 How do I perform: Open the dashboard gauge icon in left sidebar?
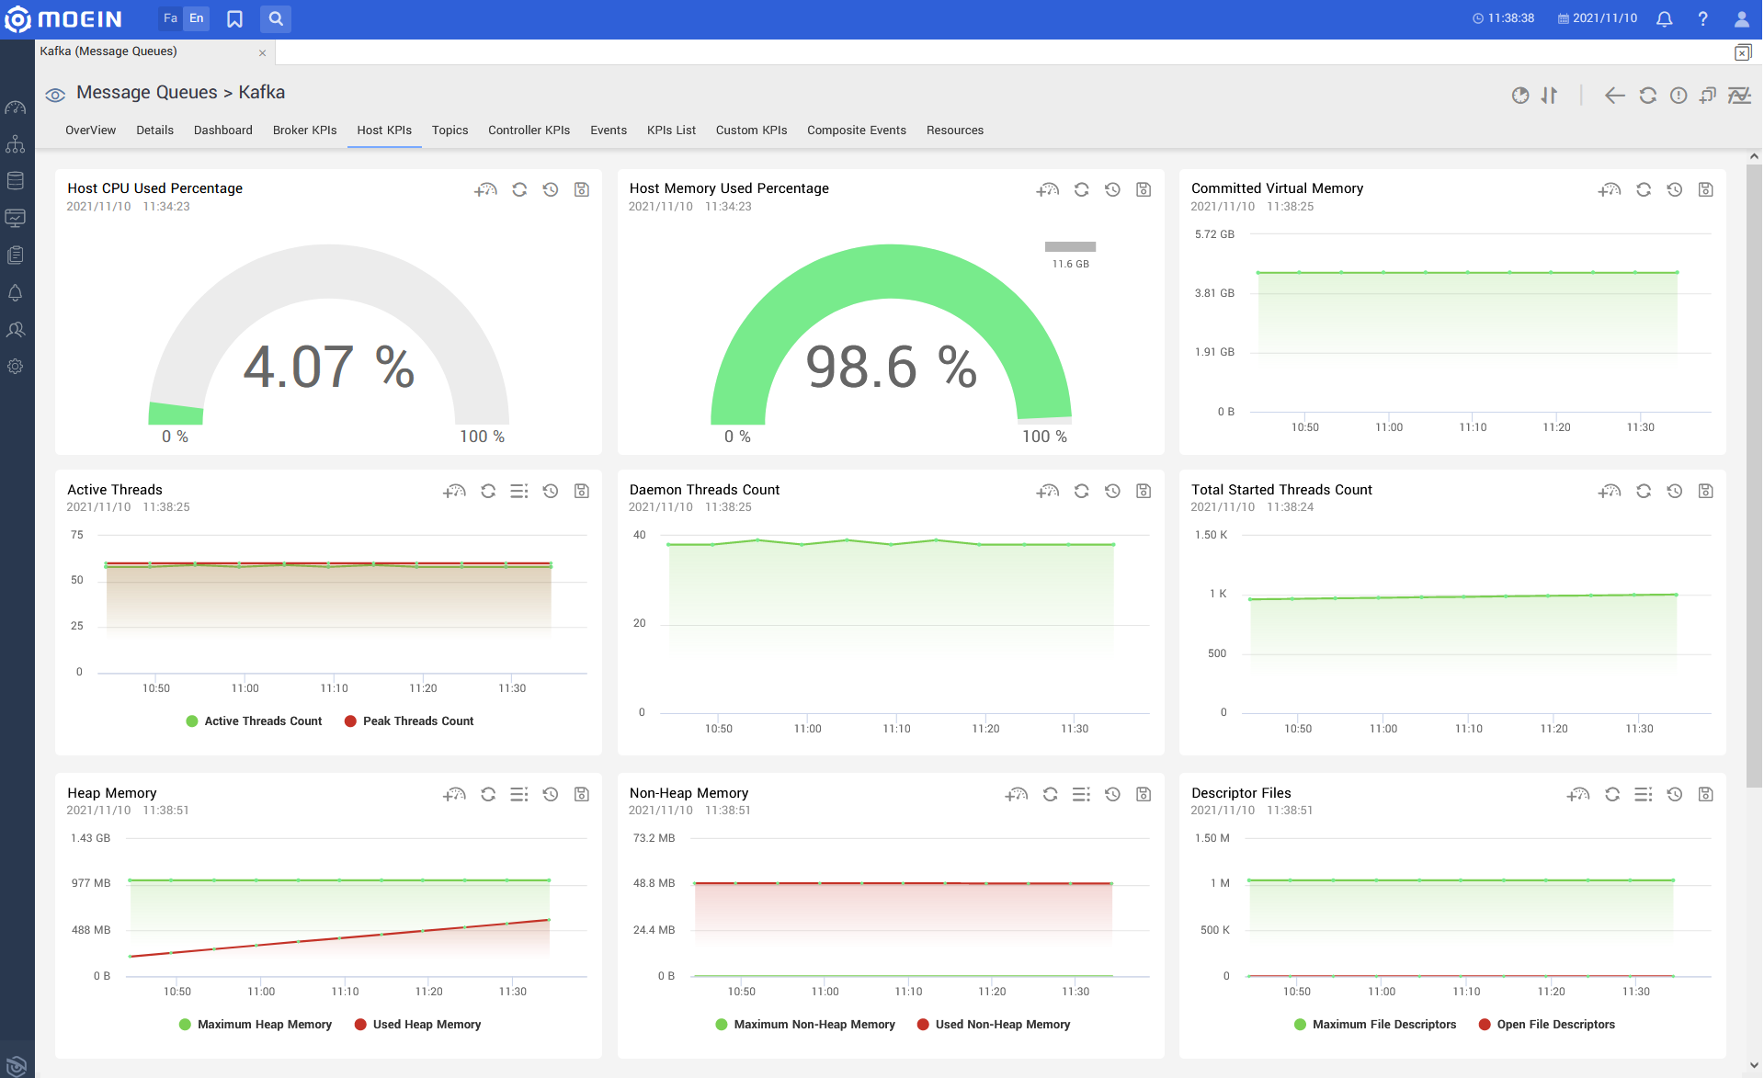16,108
